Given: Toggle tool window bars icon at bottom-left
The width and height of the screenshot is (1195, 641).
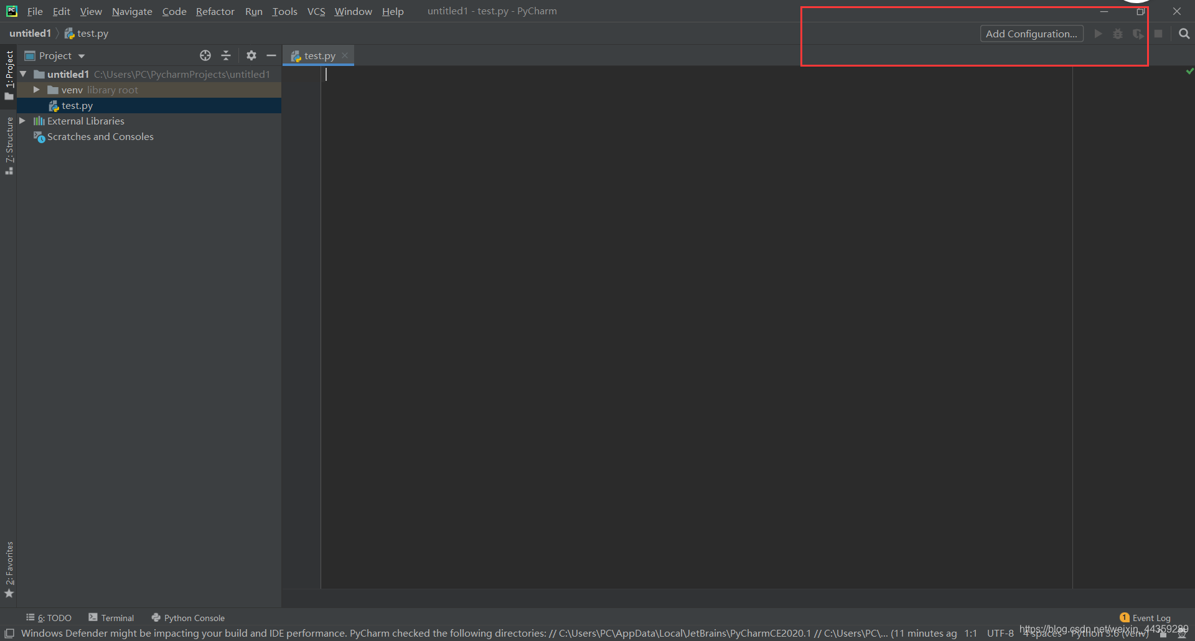Looking at the screenshot, I should tap(9, 634).
